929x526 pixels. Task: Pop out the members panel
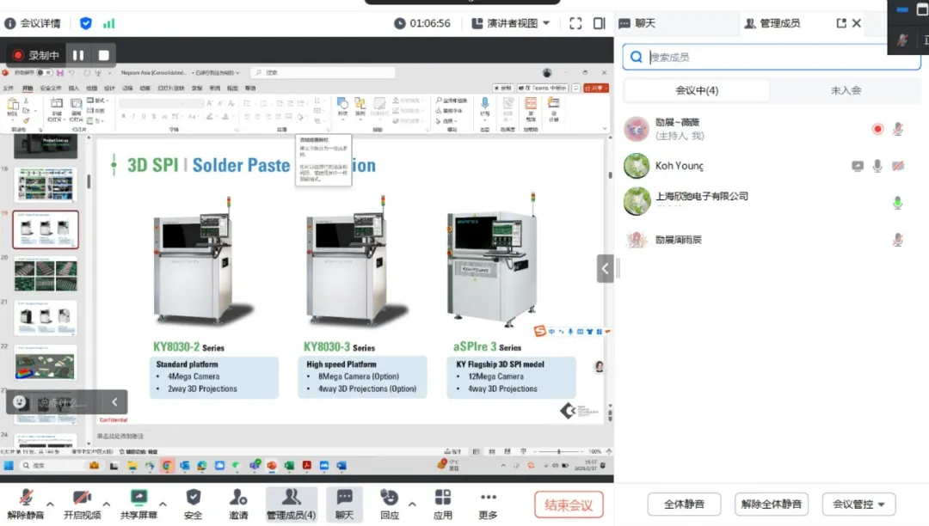point(840,23)
